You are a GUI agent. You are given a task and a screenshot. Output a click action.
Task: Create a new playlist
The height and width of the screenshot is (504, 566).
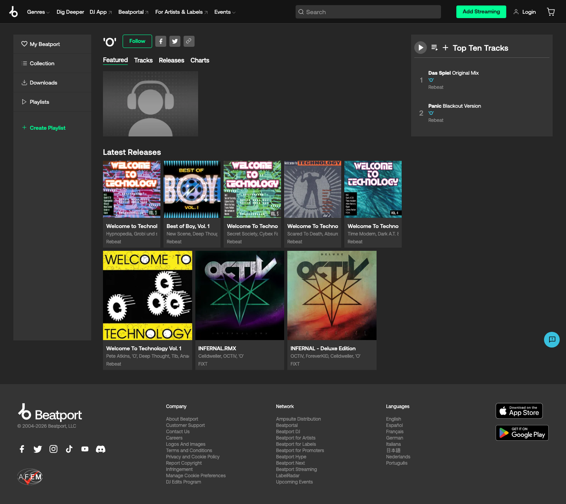coord(44,128)
